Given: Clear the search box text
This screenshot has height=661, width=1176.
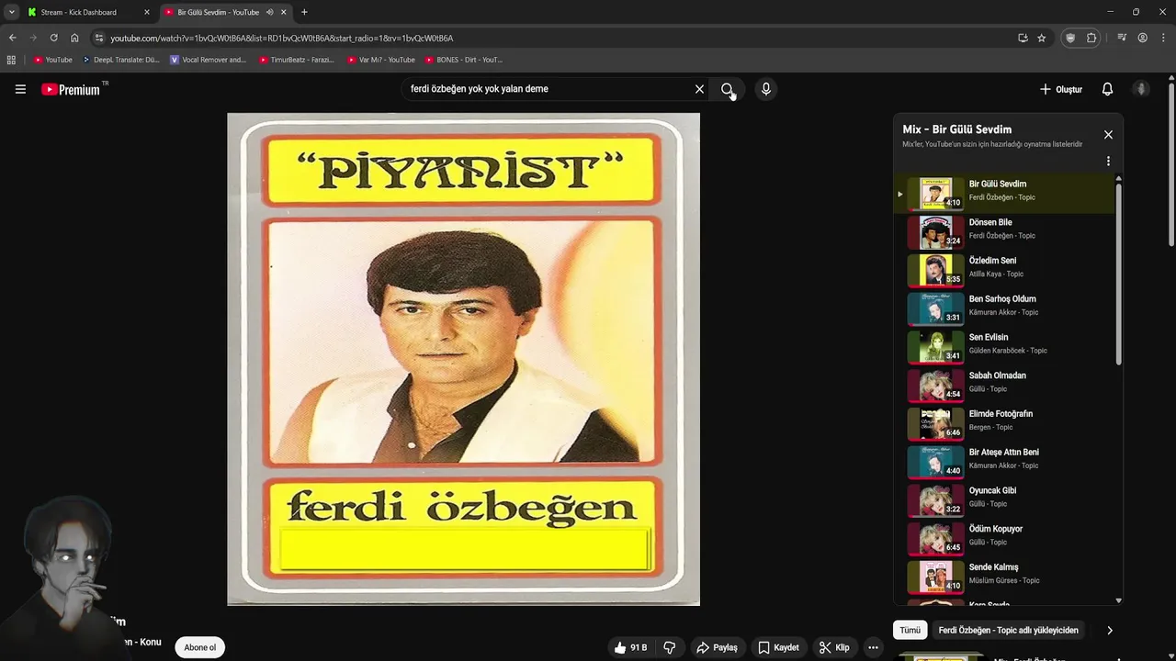Looking at the screenshot, I should coord(699,89).
